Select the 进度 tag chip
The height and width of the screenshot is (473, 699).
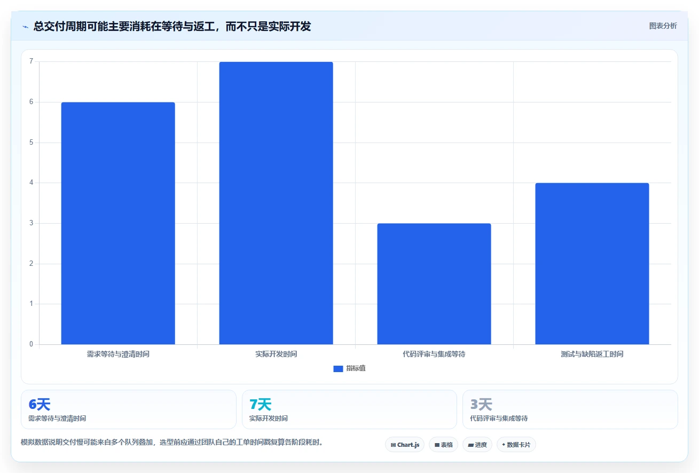click(477, 445)
